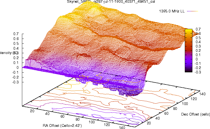The width and height of the screenshot is (210, 129).
Task: Click the 0.3 label beside the color bar
Action: (198, 46)
